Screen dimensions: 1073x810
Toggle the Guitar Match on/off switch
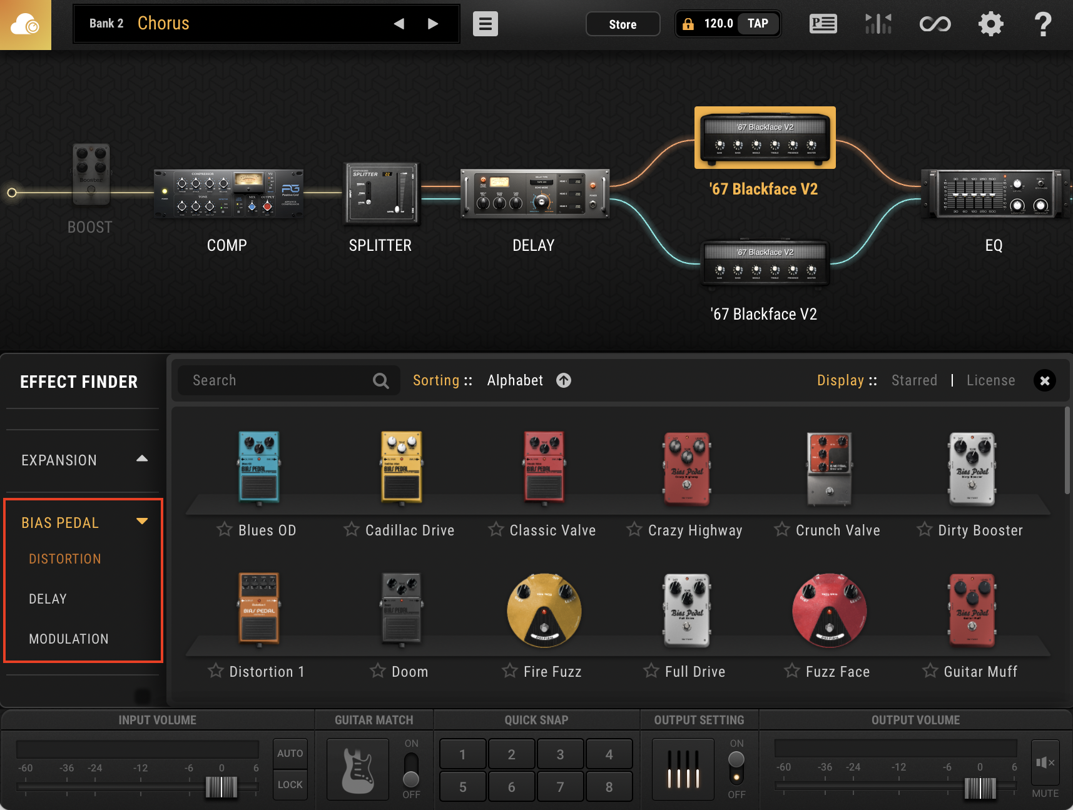click(411, 769)
